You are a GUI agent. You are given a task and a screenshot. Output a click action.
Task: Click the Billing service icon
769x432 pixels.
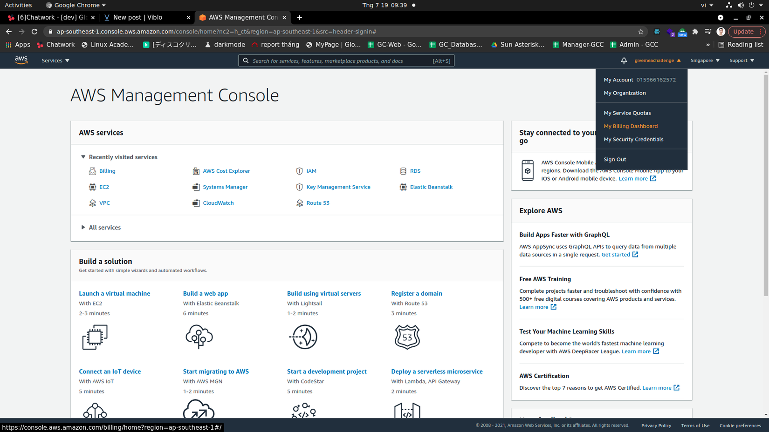[92, 171]
